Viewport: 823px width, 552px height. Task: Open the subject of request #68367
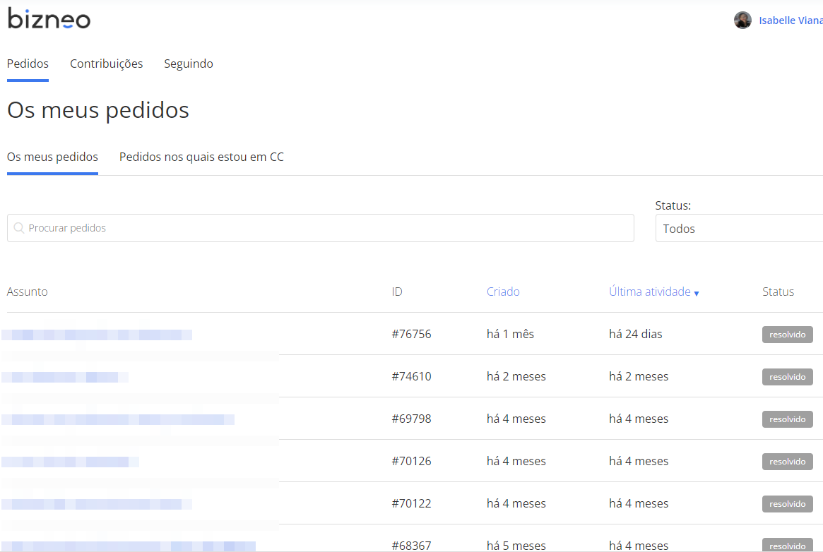click(129, 546)
